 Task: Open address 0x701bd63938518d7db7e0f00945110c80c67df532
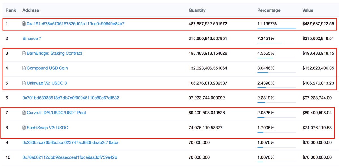pos(71,98)
